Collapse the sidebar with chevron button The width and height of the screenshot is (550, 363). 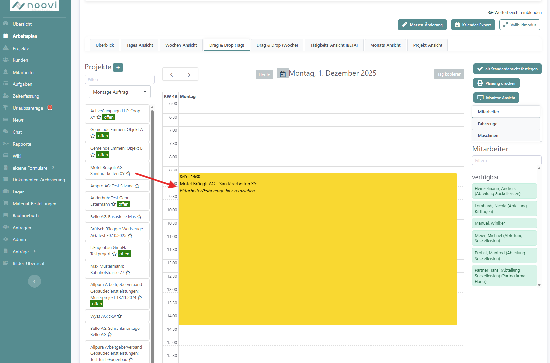pos(35,281)
